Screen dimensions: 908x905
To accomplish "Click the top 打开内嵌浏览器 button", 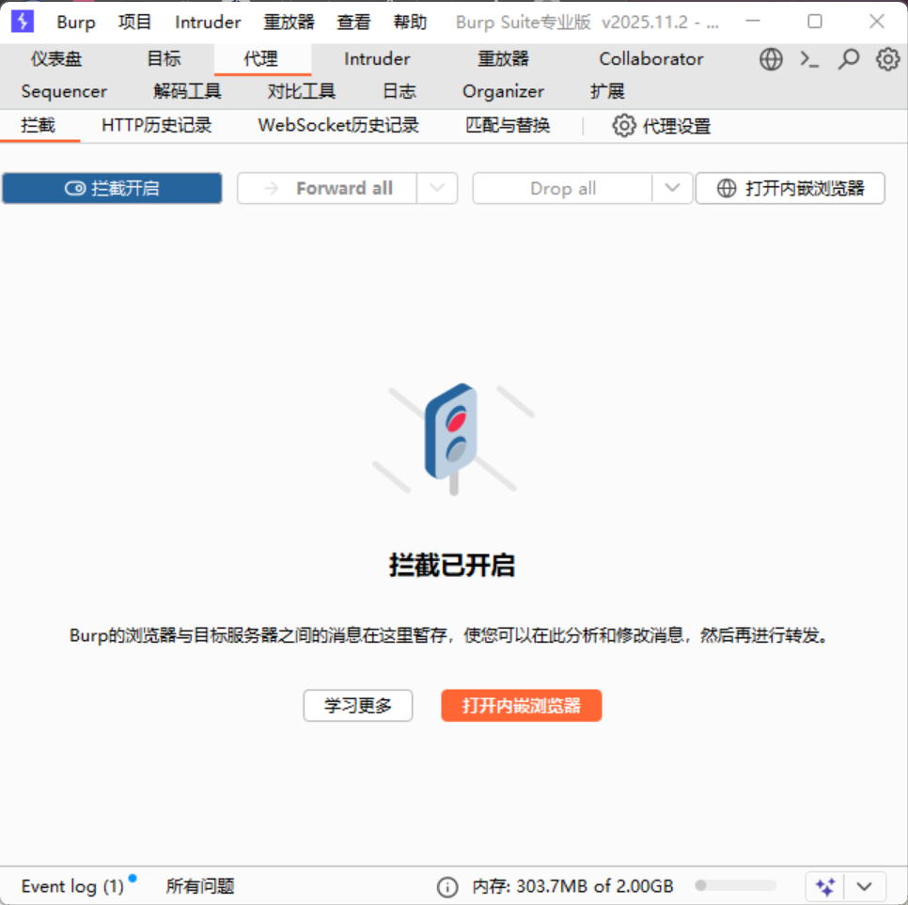I will coord(790,188).
